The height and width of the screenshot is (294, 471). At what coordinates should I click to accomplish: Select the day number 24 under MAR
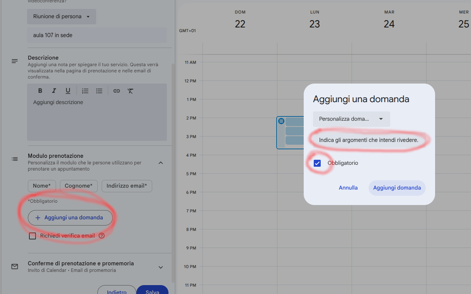(x=389, y=24)
